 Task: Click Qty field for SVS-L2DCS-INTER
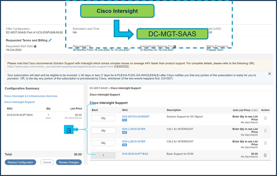pyautogui.click(x=103, y=143)
